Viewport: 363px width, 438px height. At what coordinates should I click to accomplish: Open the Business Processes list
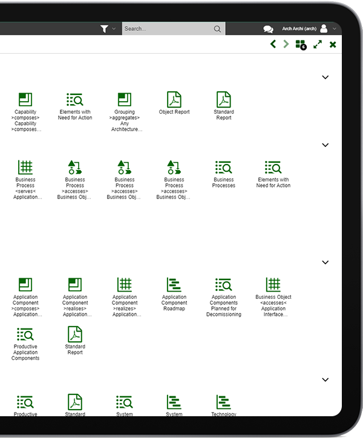point(224,174)
